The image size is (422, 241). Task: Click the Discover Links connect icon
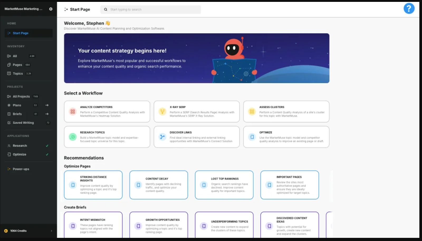tap(162, 137)
